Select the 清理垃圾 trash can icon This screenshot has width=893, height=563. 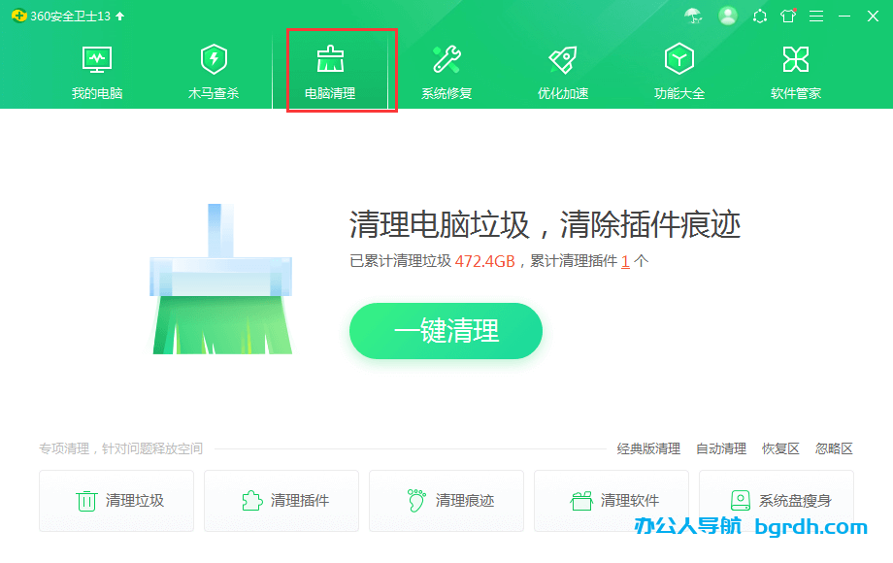tap(85, 500)
